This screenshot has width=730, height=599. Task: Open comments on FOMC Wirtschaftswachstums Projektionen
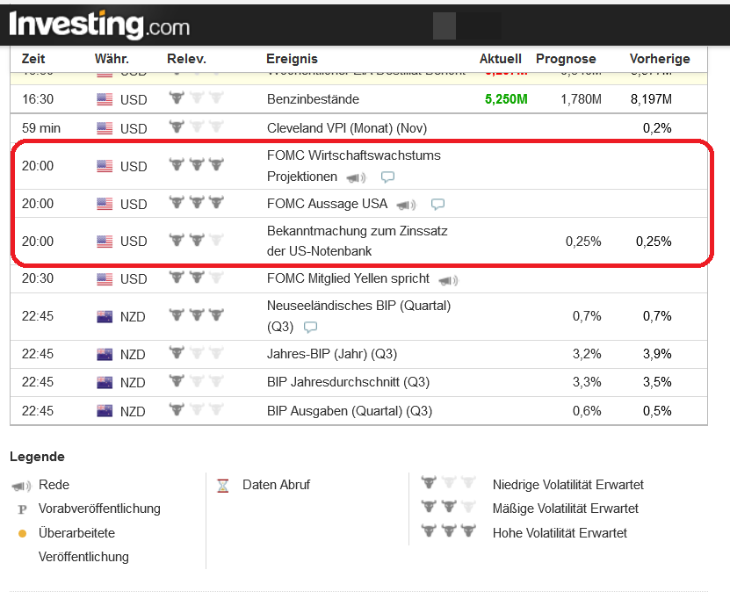tap(387, 177)
